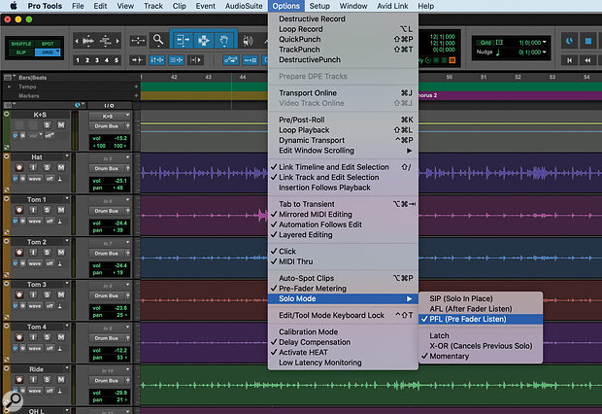Solo the K+S track
The height and width of the screenshot is (414, 602).
pyautogui.click(x=47, y=125)
